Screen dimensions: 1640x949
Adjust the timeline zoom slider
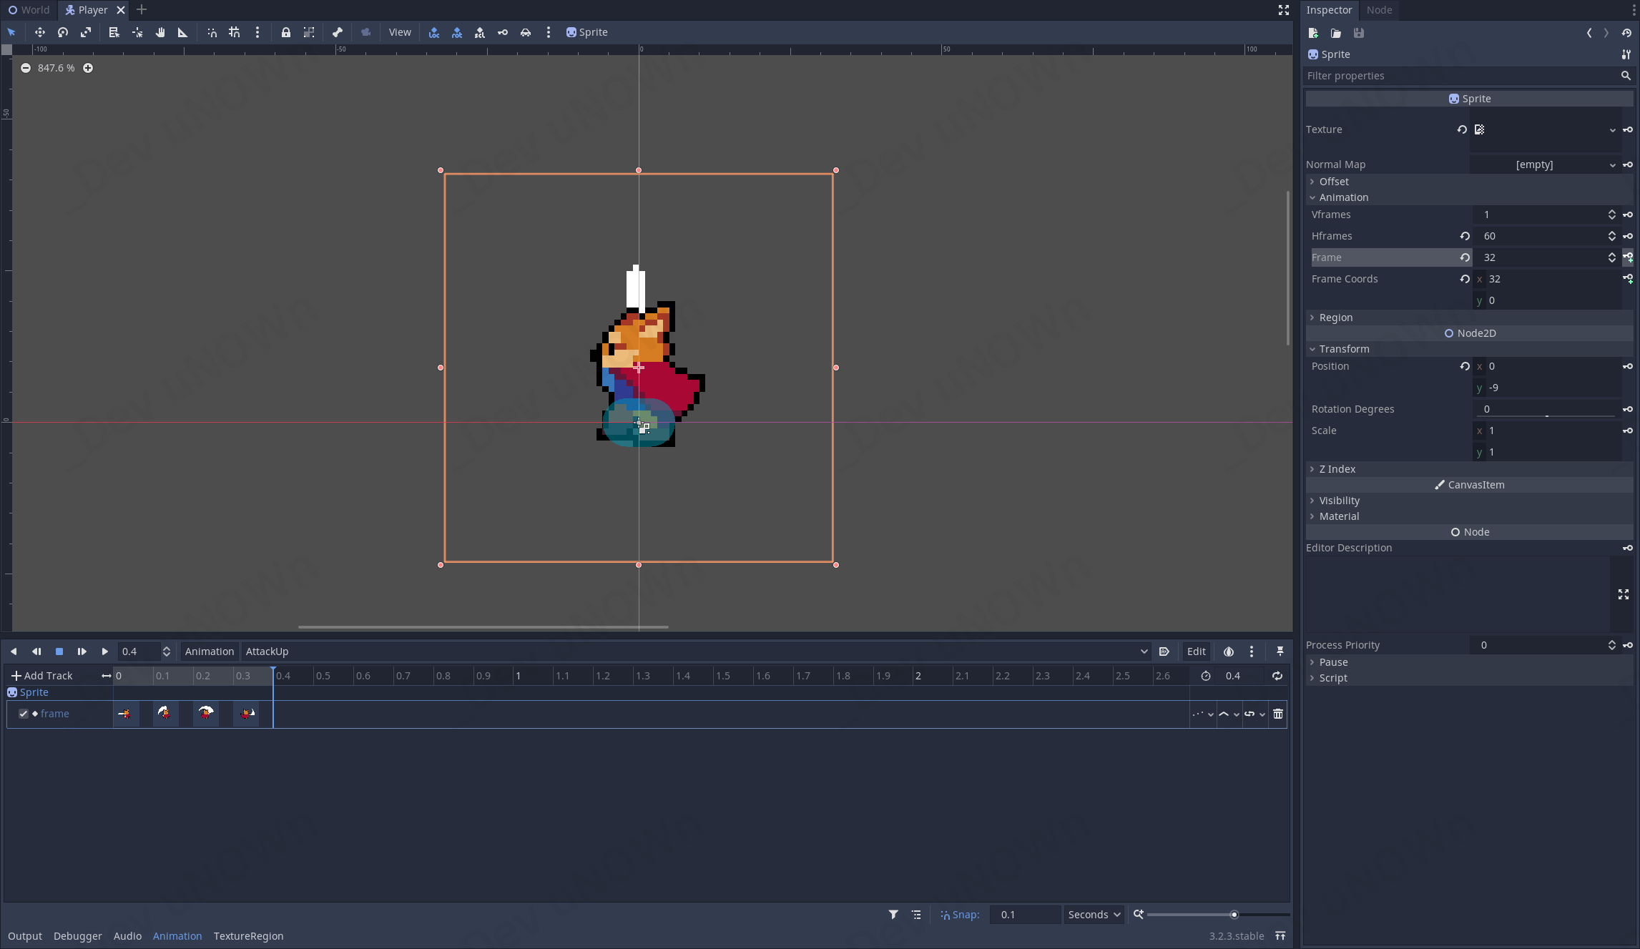point(1234,915)
